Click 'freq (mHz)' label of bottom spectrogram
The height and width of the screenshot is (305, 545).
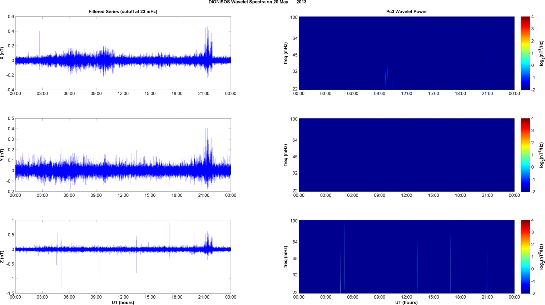(286, 257)
